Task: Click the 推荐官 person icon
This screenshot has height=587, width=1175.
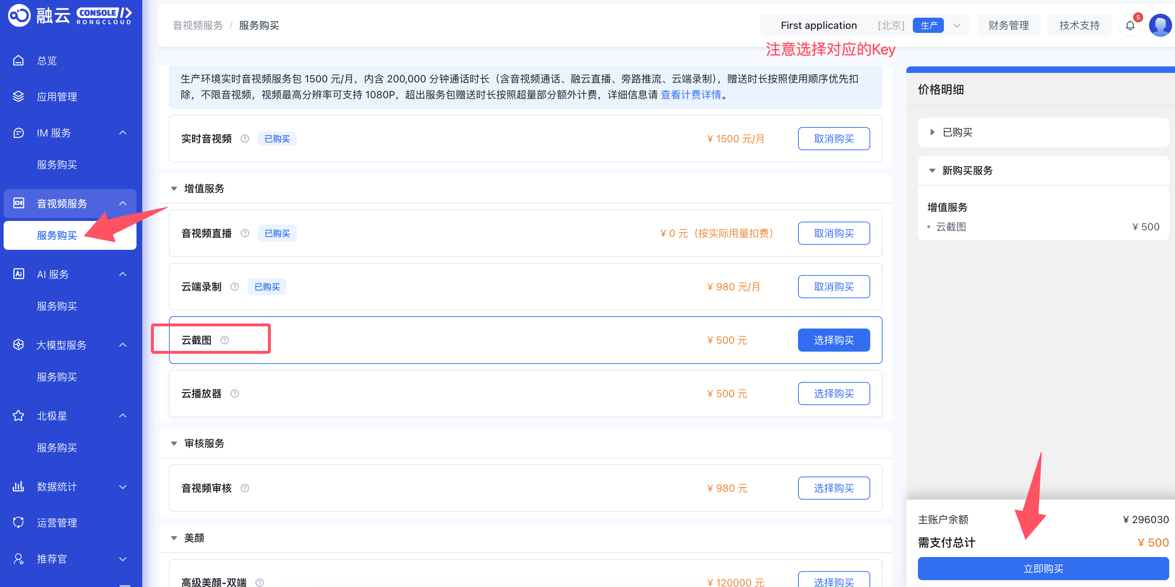Action: coord(18,559)
